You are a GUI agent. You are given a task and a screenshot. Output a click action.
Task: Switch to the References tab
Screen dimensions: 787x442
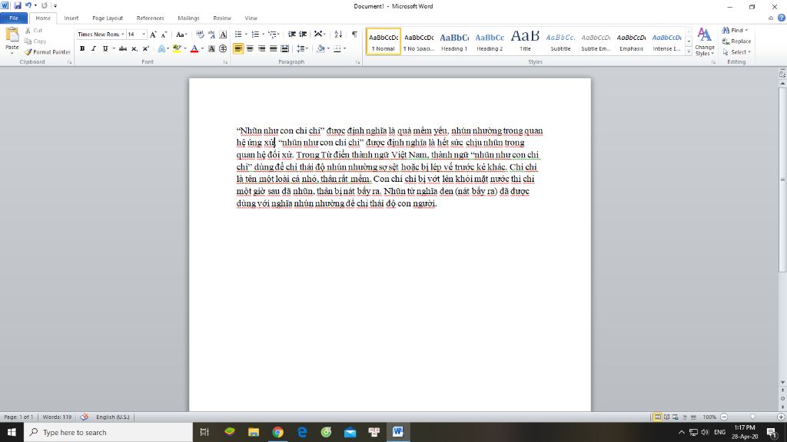point(150,18)
